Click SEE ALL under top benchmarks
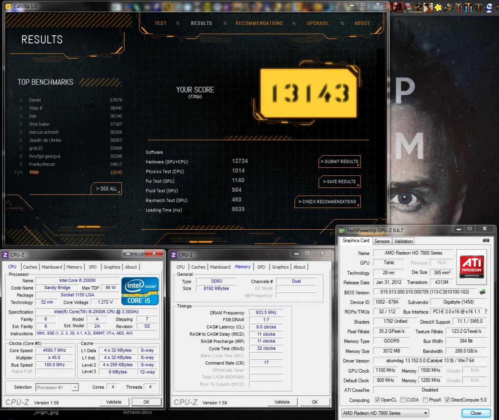 click(x=106, y=189)
